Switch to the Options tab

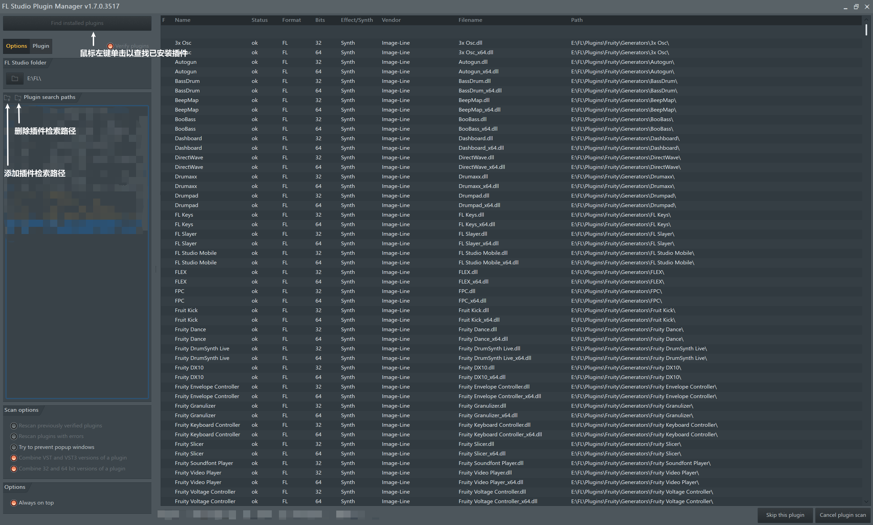point(17,46)
